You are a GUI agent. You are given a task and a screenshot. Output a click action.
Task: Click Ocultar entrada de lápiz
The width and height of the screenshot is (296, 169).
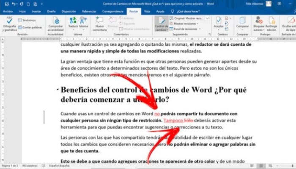coord(289,24)
